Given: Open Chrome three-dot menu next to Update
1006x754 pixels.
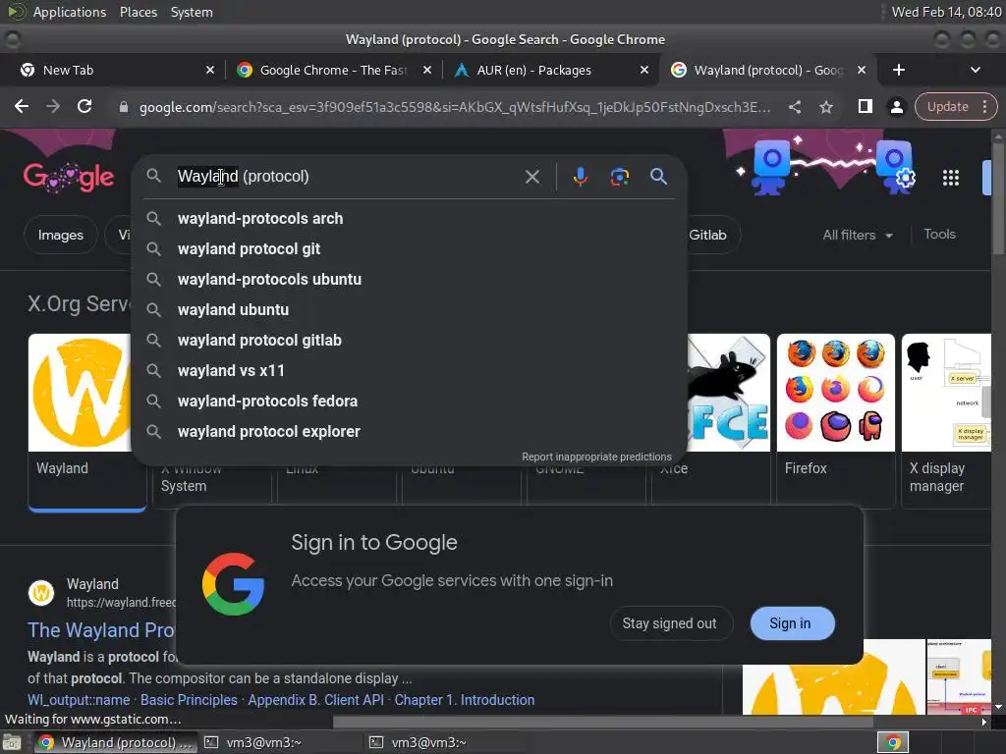Looking at the screenshot, I should 984,106.
